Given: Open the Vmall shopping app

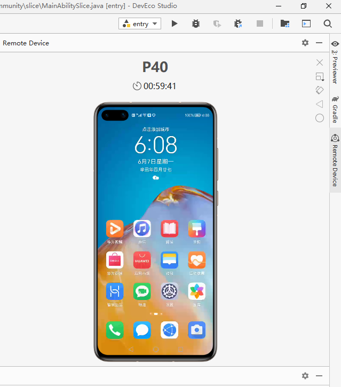Looking at the screenshot, I should [115, 260].
